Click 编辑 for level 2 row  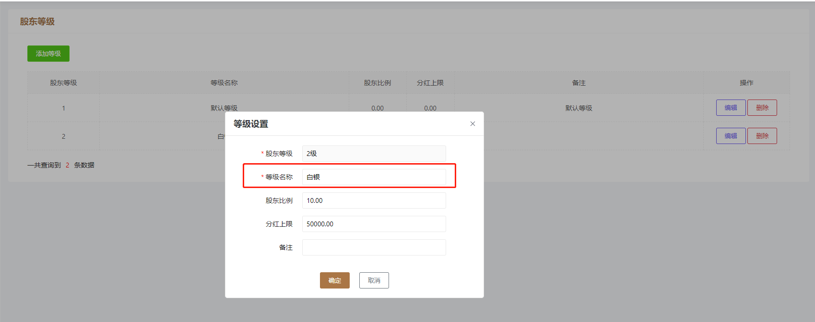(x=731, y=136)
